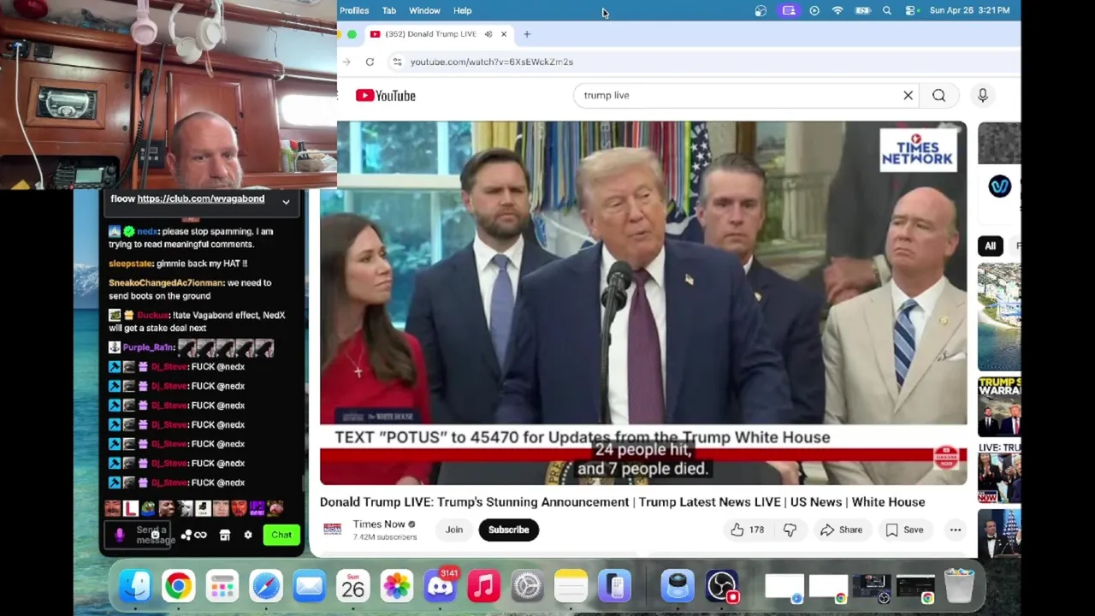Viewport: 1095px width, 616px height.
Task: Like the Times Now video
Action: coord(747,530)
